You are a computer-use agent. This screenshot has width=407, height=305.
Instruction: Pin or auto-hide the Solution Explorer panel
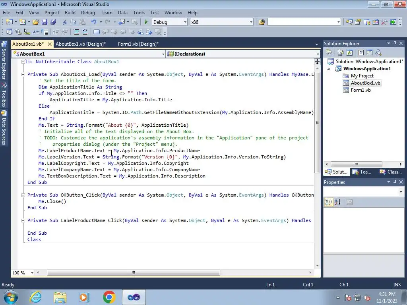[x=395, y=43]
